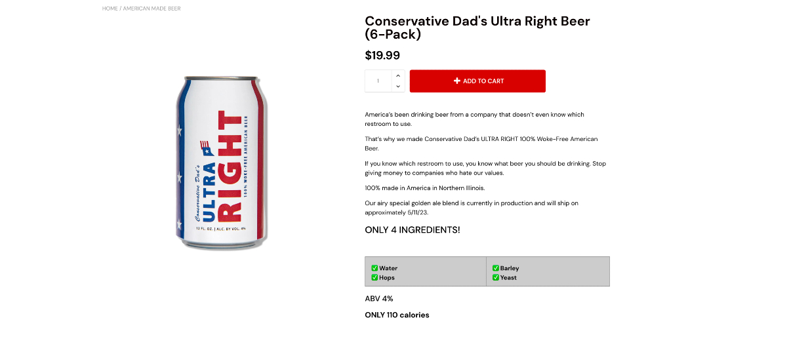Click the green checkmark beside Yeast

(x=496, y=277)
